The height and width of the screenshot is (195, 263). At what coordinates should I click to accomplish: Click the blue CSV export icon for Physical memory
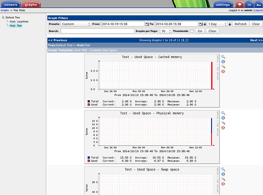coord(223,118)
